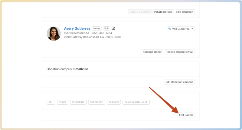Click Edit donation campus
242x130 pixels.
point(179,82)
